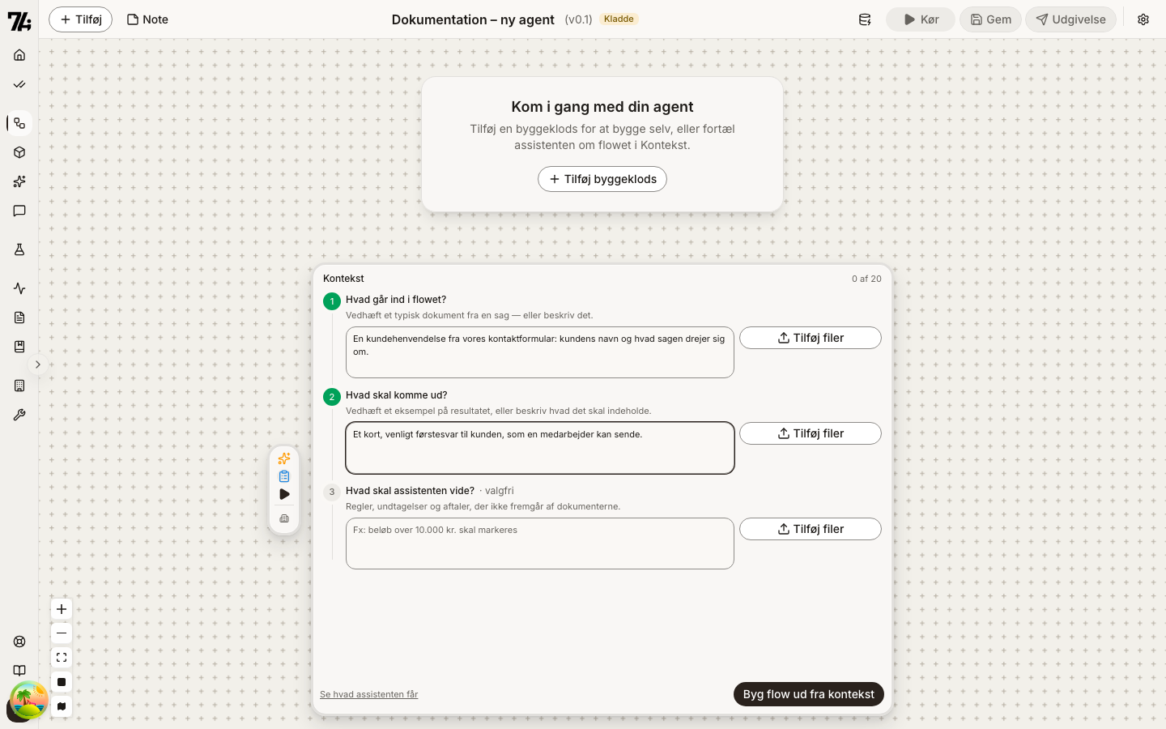The height and width of the screenshot is (729, 1166).
Task: Click the 'Kladde' status badge
Action: pos(619,19)
